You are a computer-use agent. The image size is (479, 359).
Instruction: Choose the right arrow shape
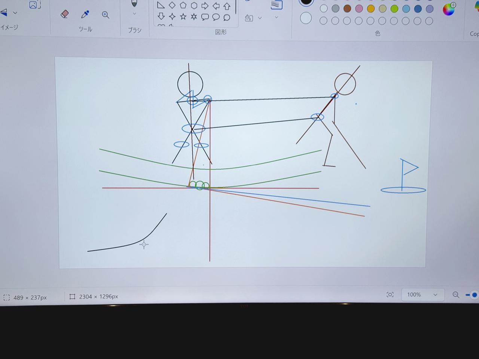pyautogui.click(x=205, y=6)
